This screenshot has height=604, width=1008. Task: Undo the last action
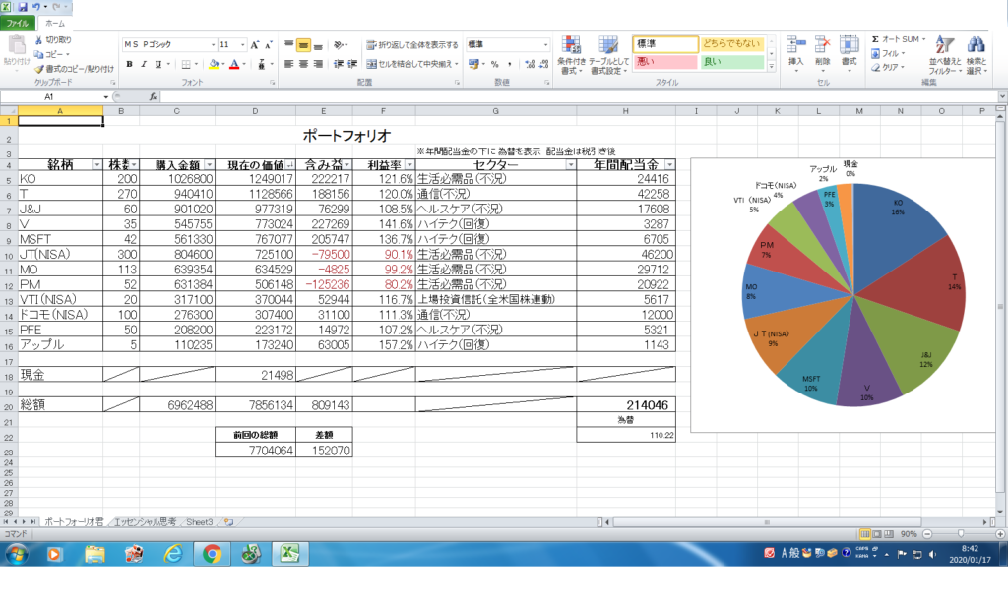[x=36, y=7]
